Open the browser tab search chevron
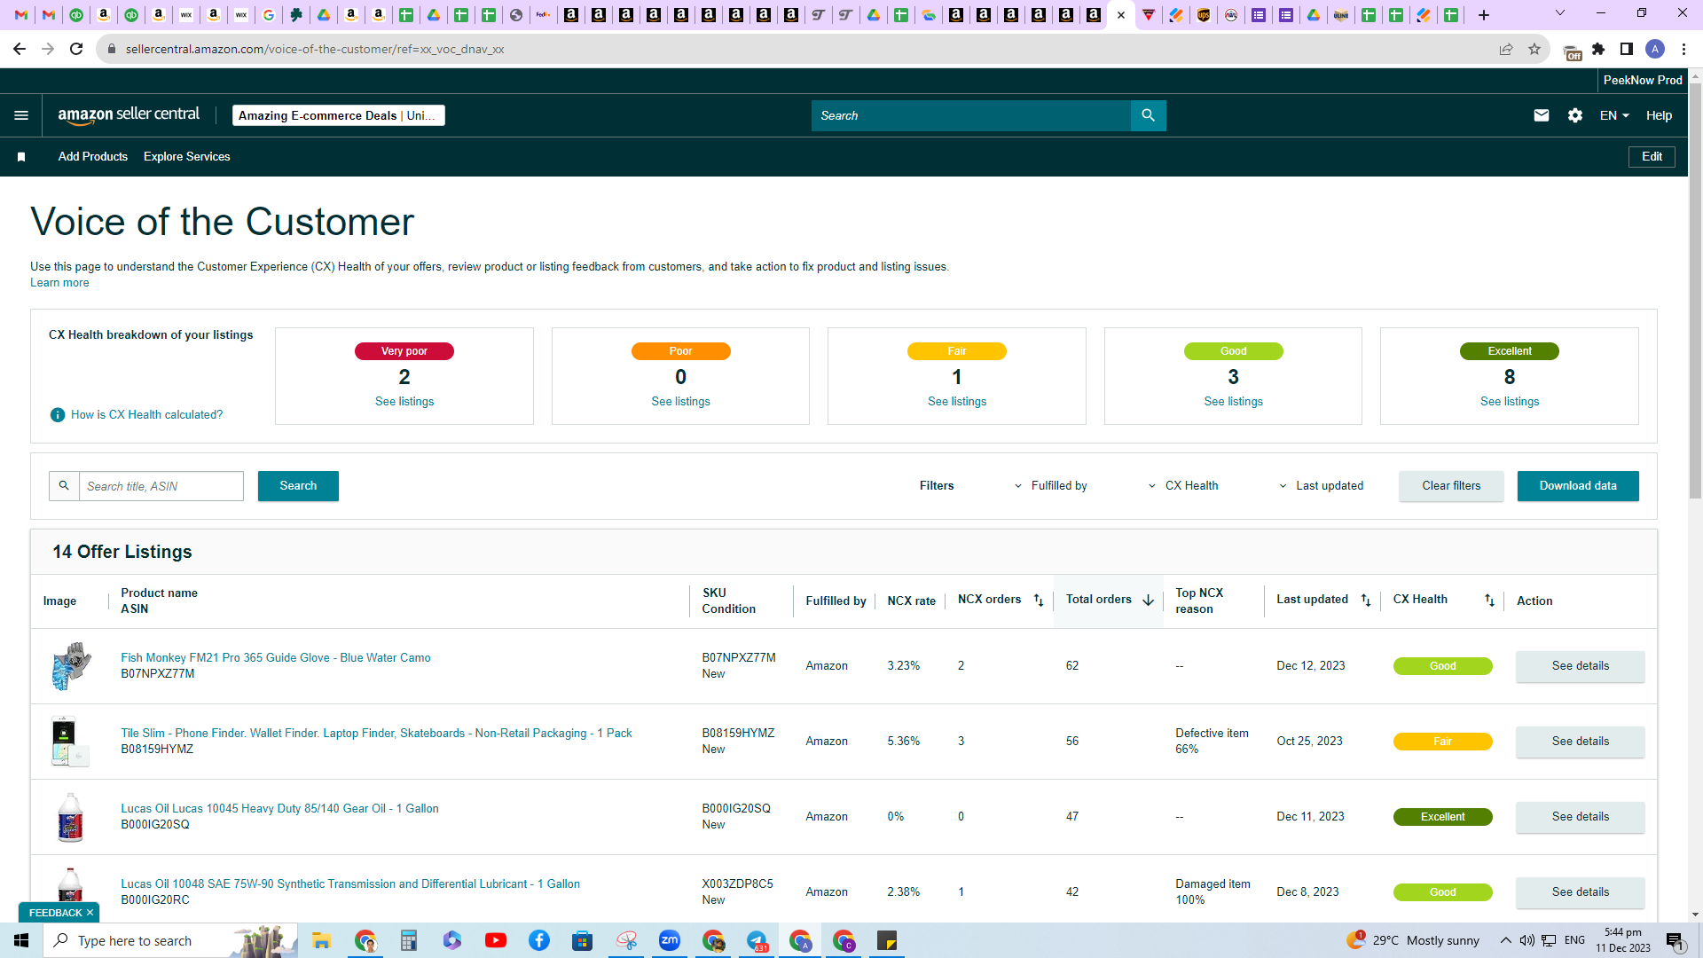1703x958 pixels. click(1560, 13)
